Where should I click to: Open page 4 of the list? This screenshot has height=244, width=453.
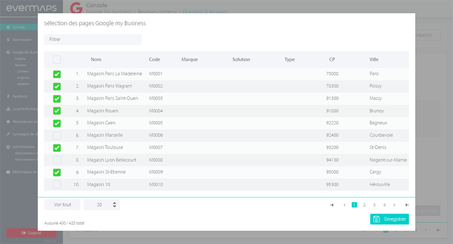coord(384,205)
